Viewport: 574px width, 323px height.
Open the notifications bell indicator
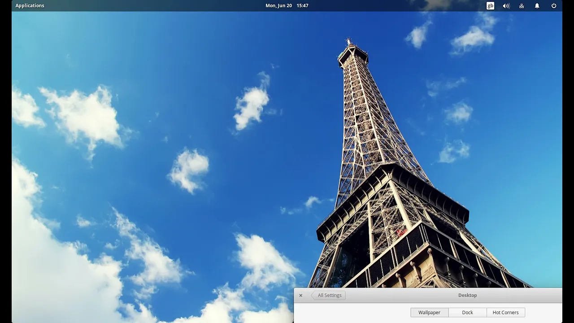click(537, 6)
